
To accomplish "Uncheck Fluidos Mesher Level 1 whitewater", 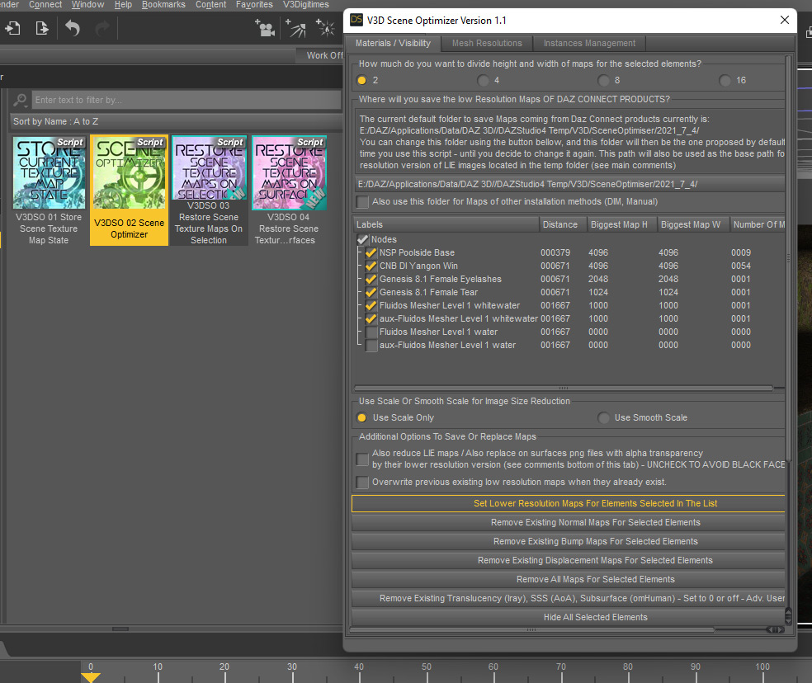I will [371, 305].
